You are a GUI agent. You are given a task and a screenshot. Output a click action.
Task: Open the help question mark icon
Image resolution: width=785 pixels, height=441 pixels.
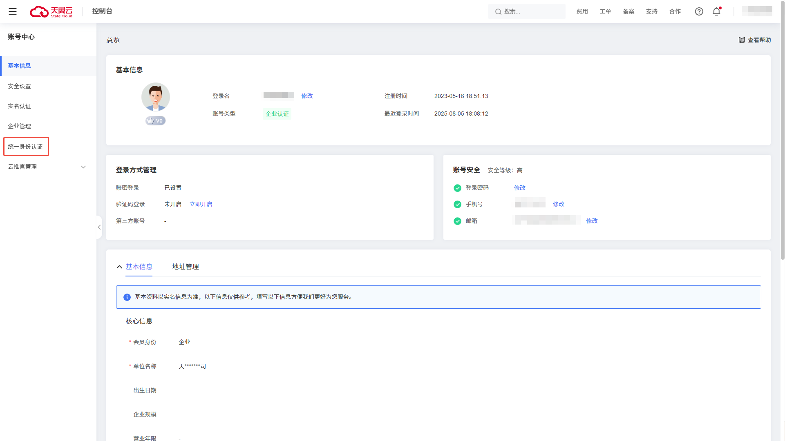[x=699, y=11]
